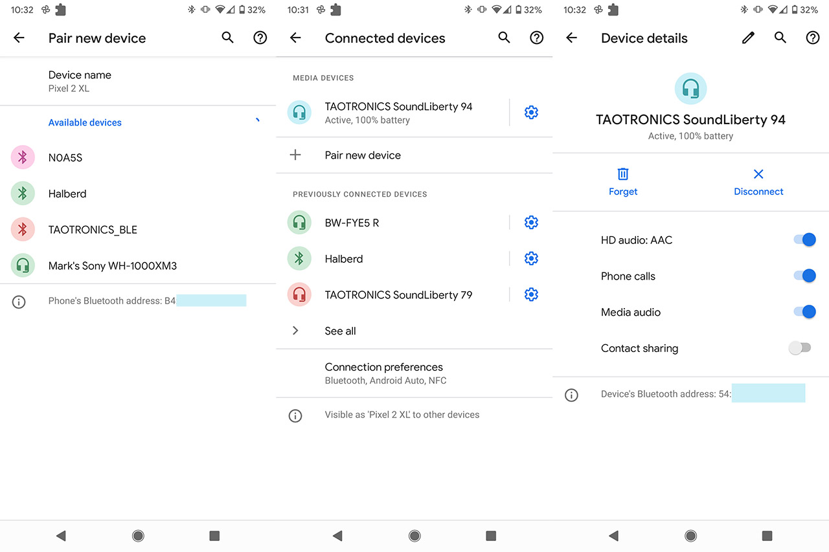The width and height of the screenshot is (829, 552).
Task: Tap large headset icon in Device details
Action: point(690,89)
